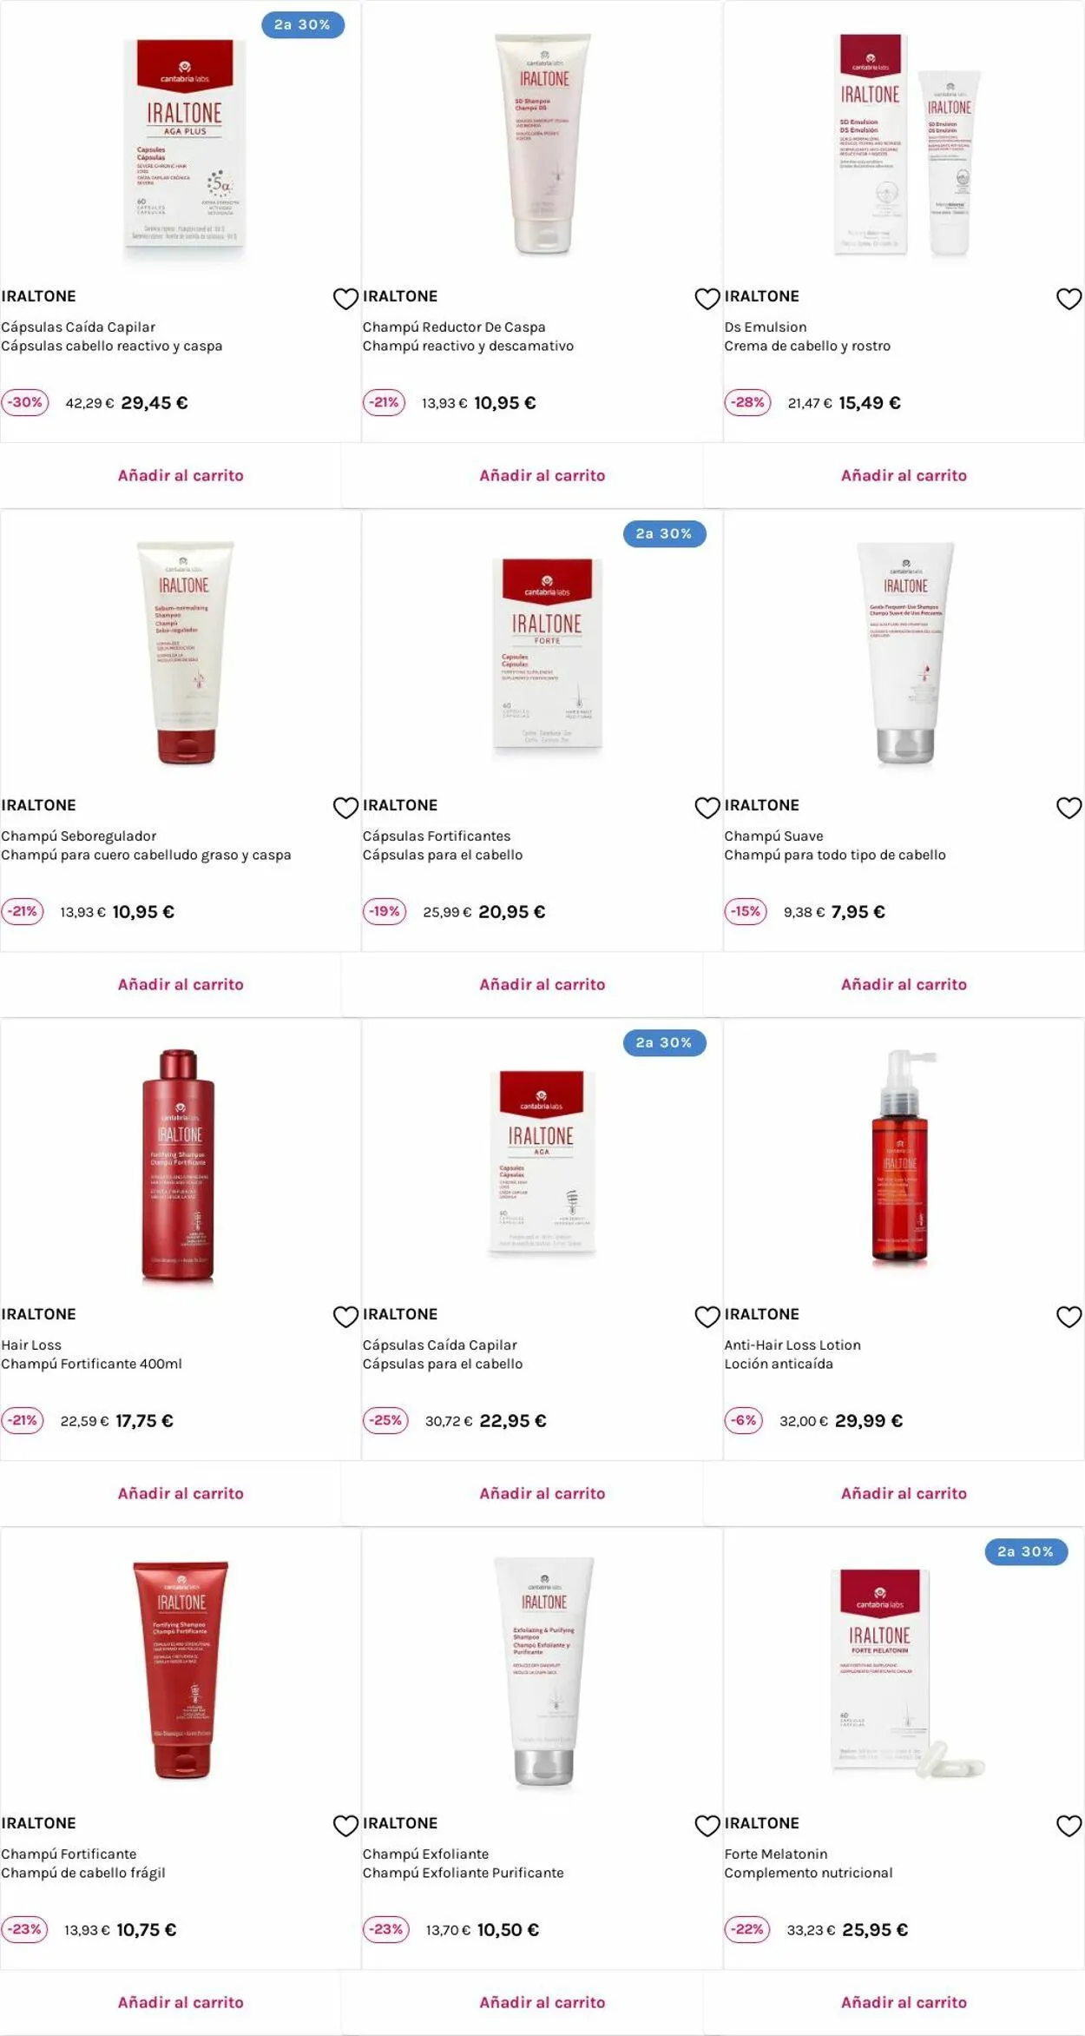Click heart icon for Cápsulas Fortificantes
This screenshot has width=1085, height=2036.
tap(707, 808)
